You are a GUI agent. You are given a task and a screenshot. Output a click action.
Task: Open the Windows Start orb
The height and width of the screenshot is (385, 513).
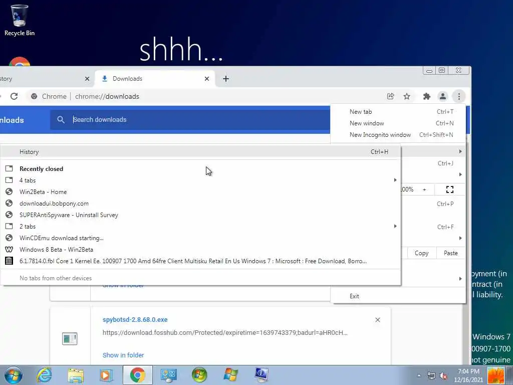point(14,375)
